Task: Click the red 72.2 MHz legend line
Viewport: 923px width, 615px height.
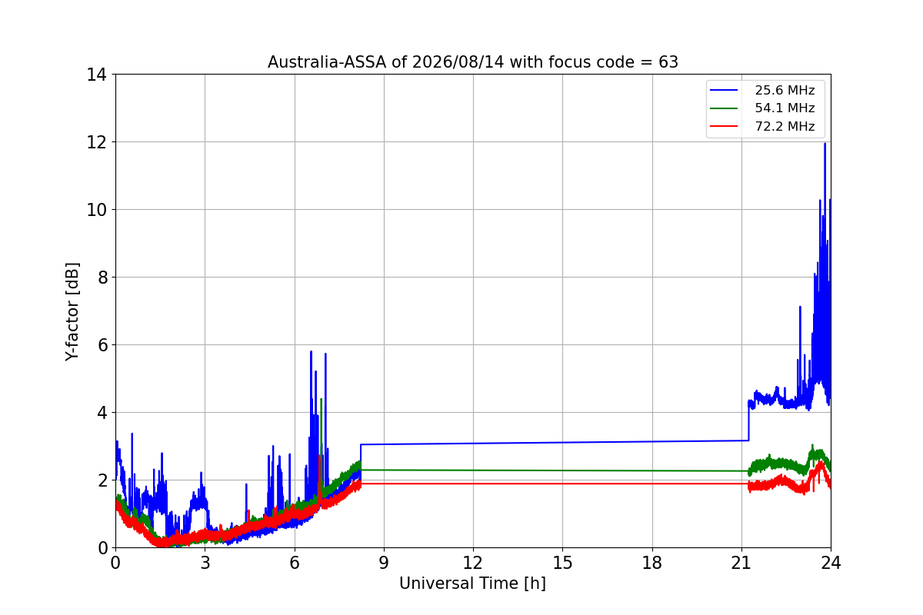Action: 724,127
